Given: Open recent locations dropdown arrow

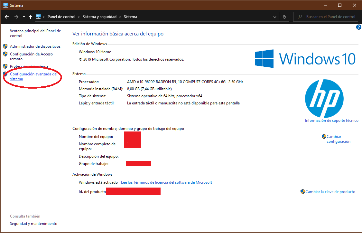Looking at the screenshot, I should pyautogui.click(x=24, y=17).
